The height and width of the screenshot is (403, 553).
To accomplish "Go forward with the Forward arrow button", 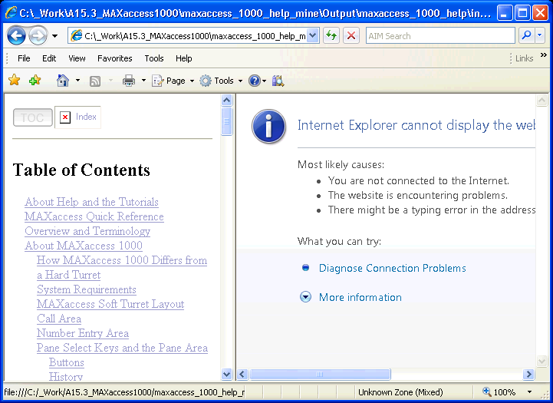I will 38,35.
